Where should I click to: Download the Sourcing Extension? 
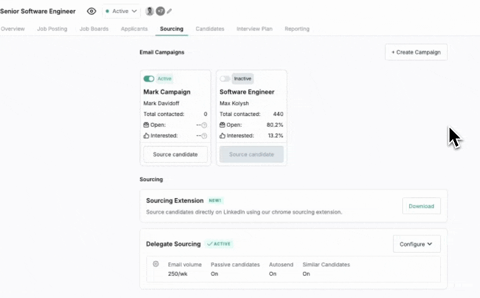(x=421, y=206)
